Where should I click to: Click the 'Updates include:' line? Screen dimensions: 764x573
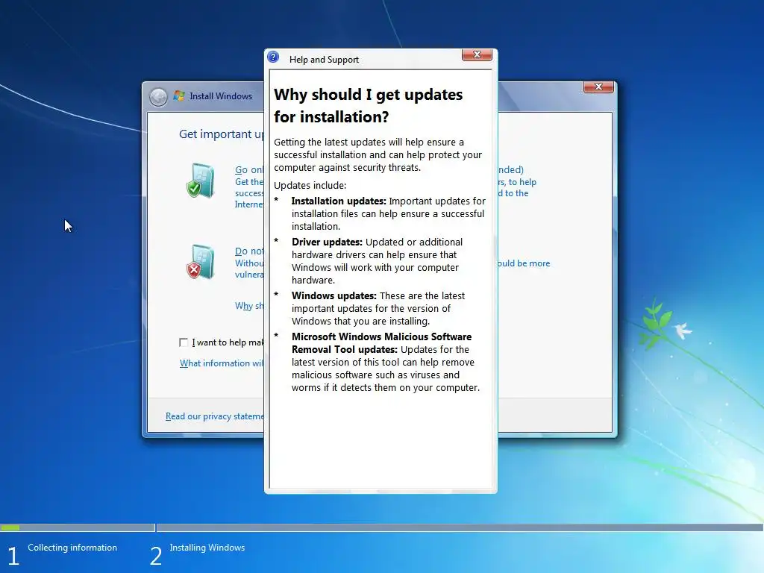tap(310, 186)
